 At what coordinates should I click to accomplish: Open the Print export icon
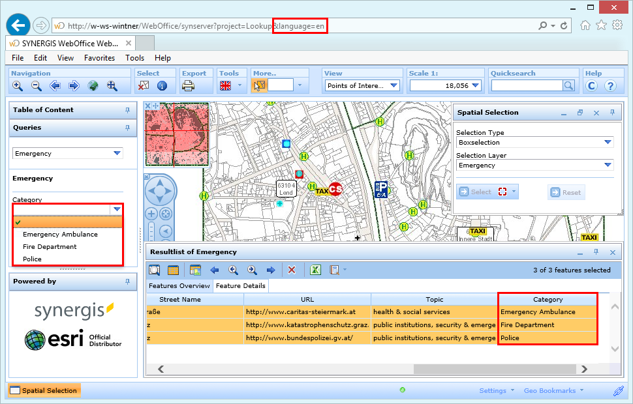pos(189,85)
